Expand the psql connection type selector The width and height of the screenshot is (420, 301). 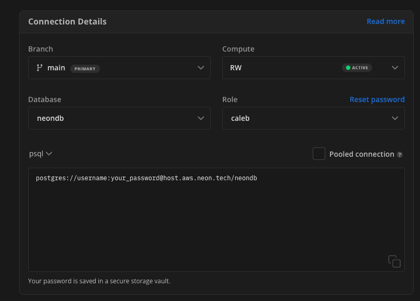(41, 154)
